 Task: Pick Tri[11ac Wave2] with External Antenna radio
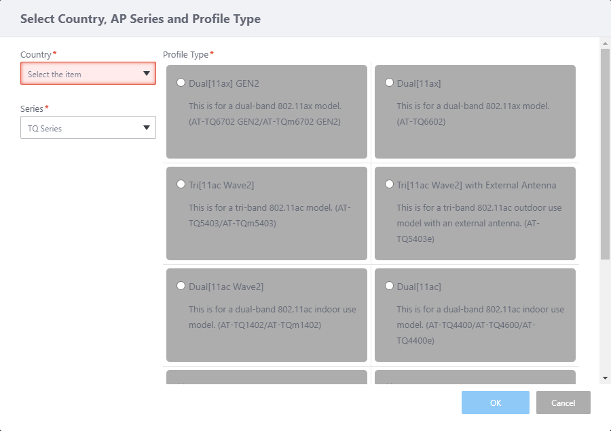389,184
